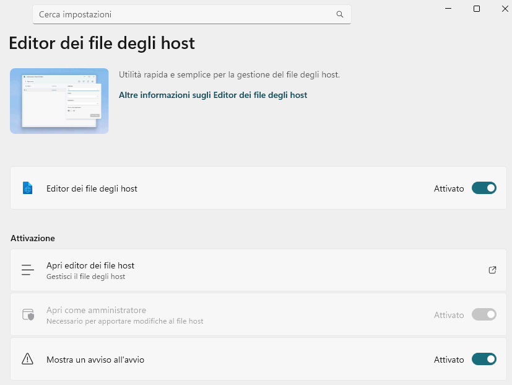
Task: Click the lines icon beside Apri editor dei file host
Action: pos(28,270)
